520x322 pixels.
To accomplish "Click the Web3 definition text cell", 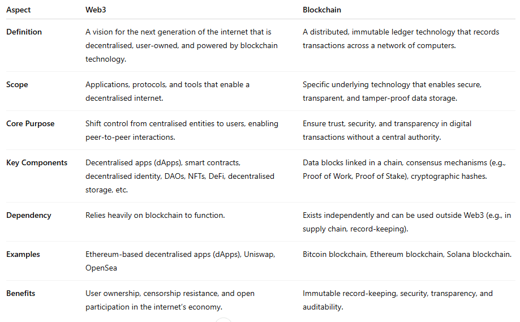I will (x=181, y=45).
